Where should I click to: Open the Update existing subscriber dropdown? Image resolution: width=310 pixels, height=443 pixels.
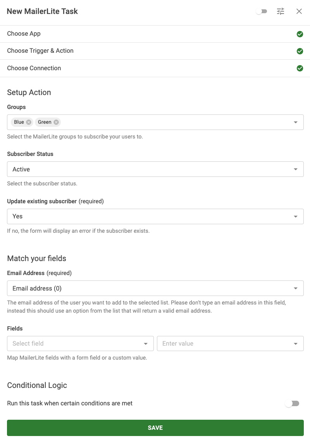click(155, 216)
